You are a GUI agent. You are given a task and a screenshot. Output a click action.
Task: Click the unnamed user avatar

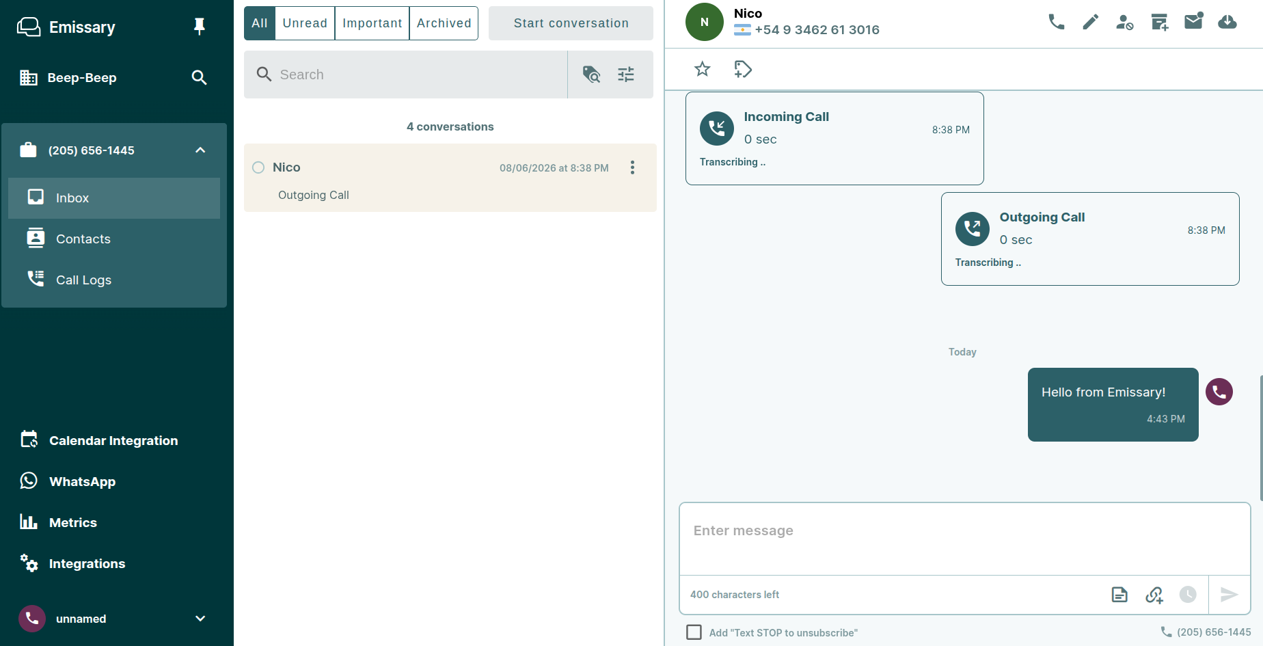click(32, 618)
